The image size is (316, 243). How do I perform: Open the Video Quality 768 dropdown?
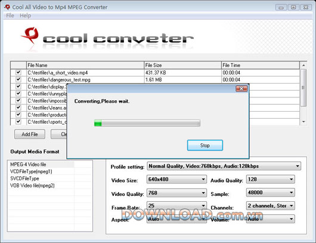pos(176,193)
